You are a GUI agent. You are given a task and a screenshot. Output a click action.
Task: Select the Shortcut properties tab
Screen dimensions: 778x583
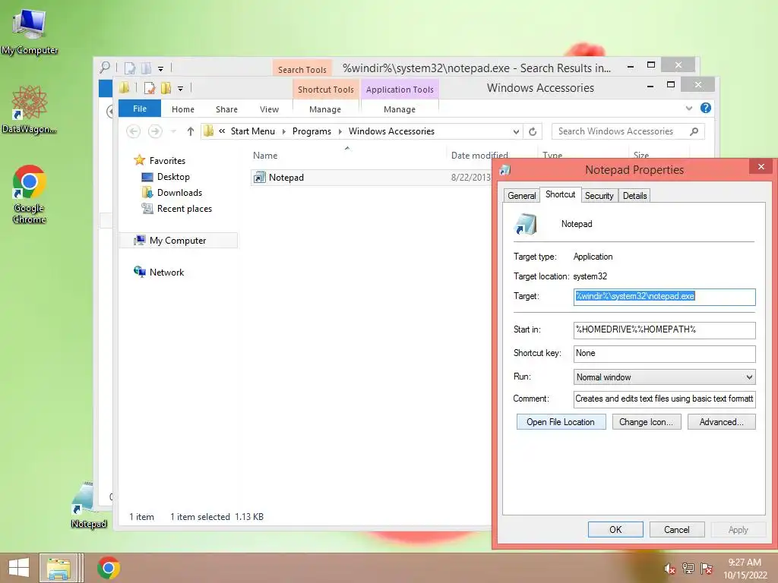coord(560,194)
